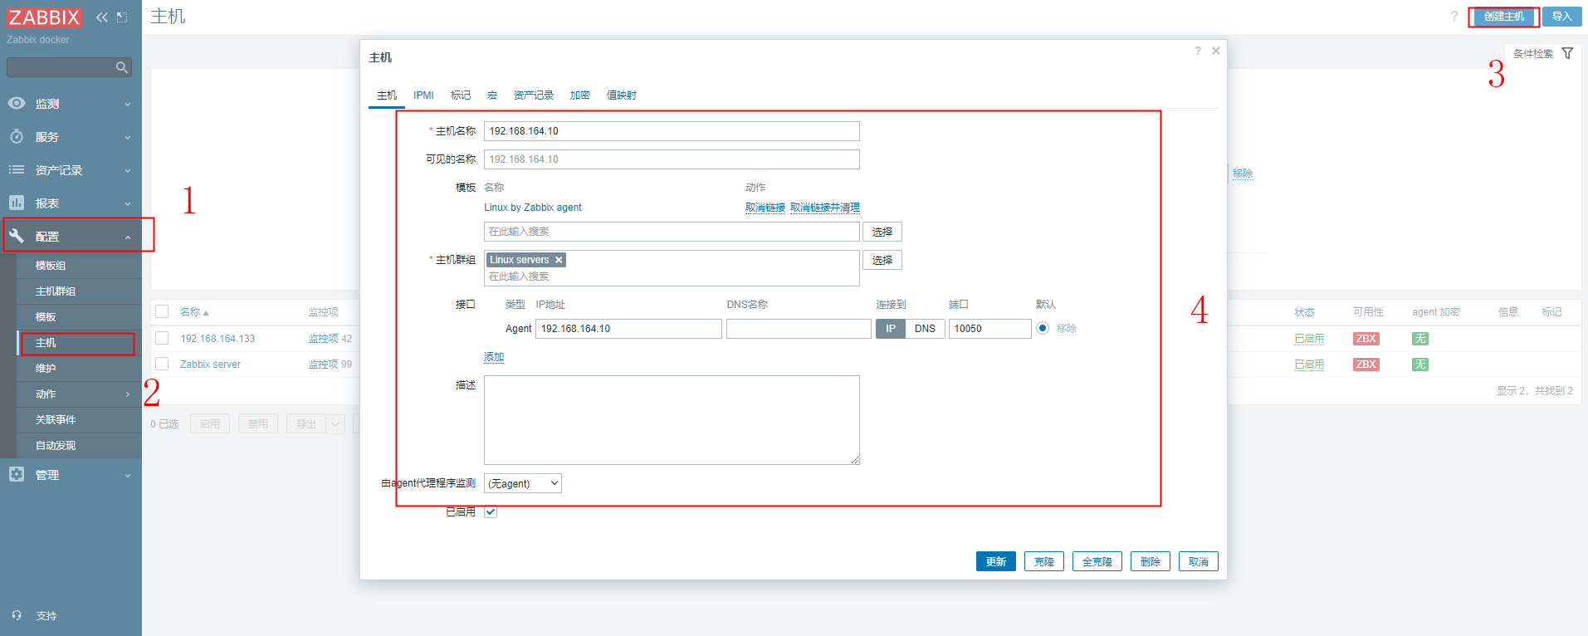The width and height of the screenshot is (1588, 636).
Task: Select the 默认 default interface radio button
Action: point(1043,329)
